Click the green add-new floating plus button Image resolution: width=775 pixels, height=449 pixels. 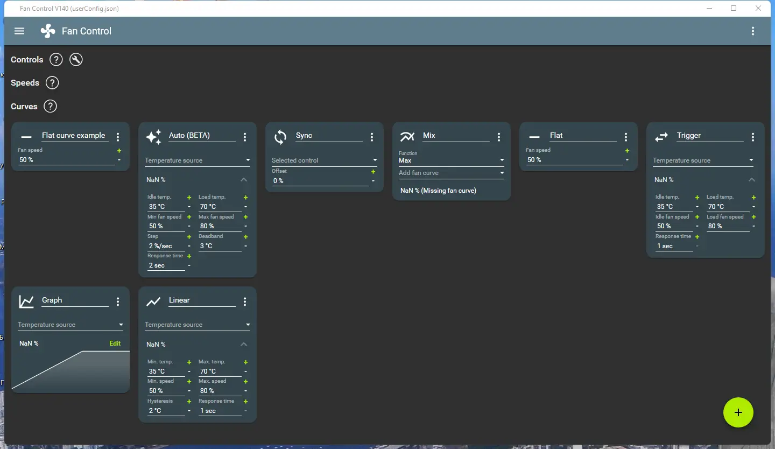coord(738,412)
